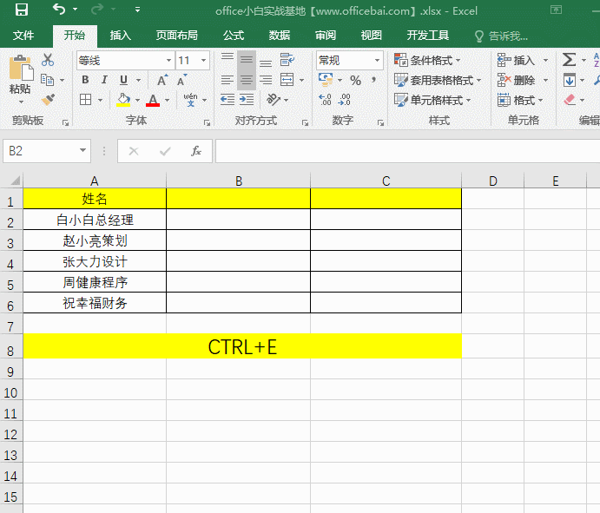Switch to the 页面布局 tab
This screenshot has width=600, height=513.
(176, 36)
